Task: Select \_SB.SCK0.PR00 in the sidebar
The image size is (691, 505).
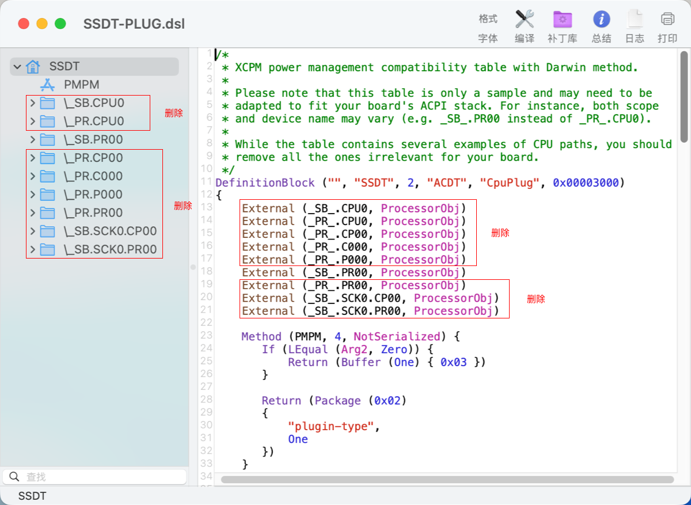Action: click(110, 250)
